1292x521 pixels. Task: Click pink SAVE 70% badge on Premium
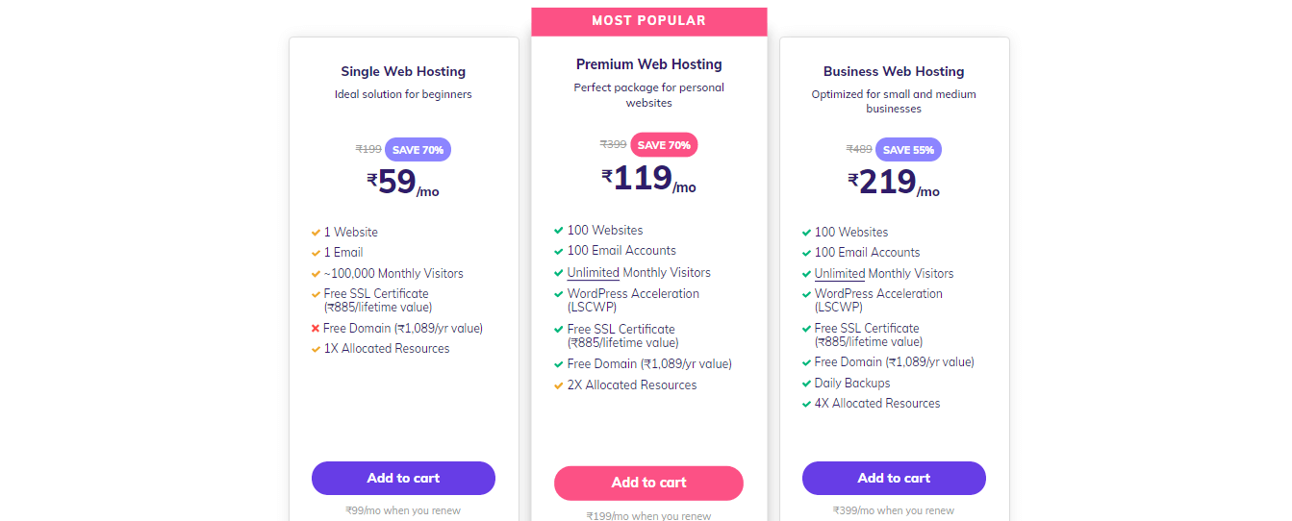[x=664, y=145]
